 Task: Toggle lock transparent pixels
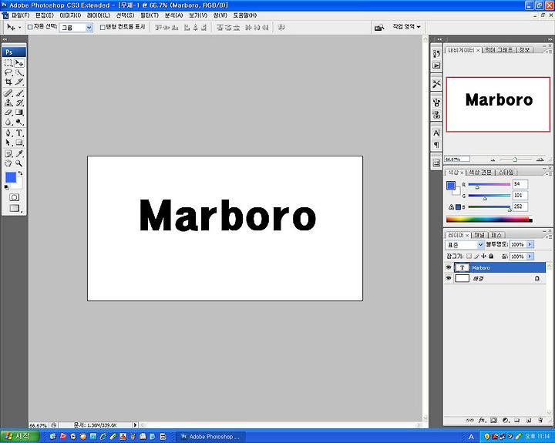pos(469,257)
